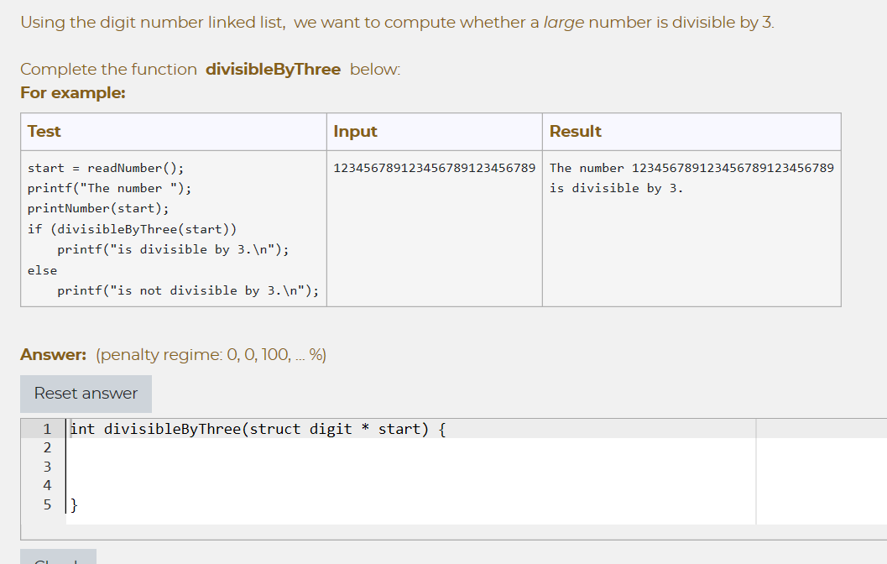Click the example input number 123456789123456789123456789

pos(436,168)
